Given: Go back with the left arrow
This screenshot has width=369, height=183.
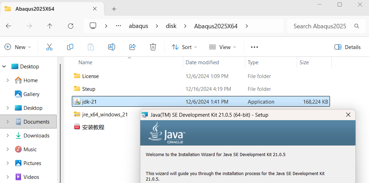Looking at the screenshot, I should pos(9,26).
